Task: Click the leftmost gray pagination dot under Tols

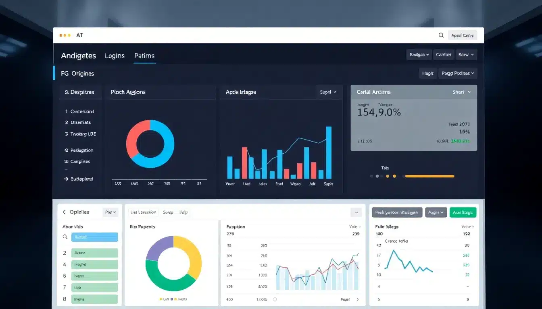Action: pos(371,176)
